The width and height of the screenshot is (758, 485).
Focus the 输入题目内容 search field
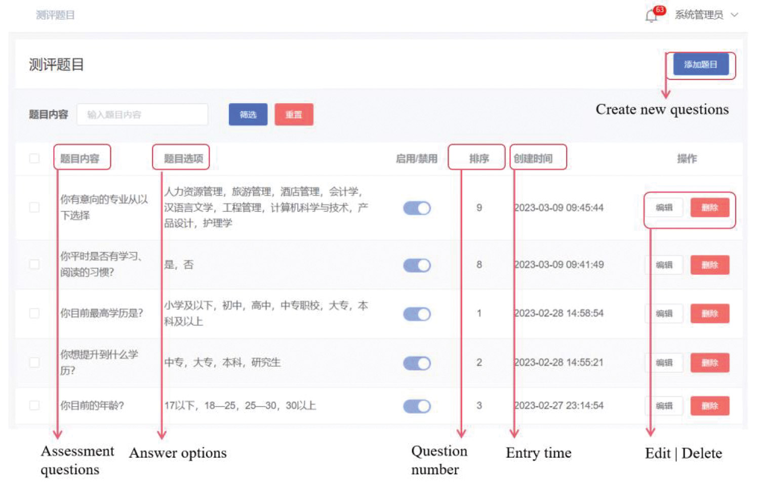click(142, 114)
